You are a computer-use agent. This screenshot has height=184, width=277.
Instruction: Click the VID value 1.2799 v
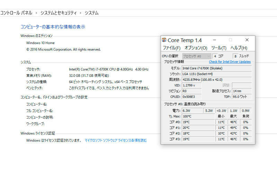192,85
